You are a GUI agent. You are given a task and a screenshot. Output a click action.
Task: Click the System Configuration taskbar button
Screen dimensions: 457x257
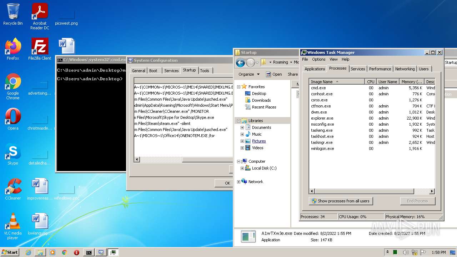pos(101,252)
